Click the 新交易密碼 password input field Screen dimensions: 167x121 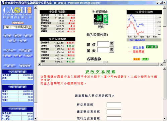coord(114,105)
